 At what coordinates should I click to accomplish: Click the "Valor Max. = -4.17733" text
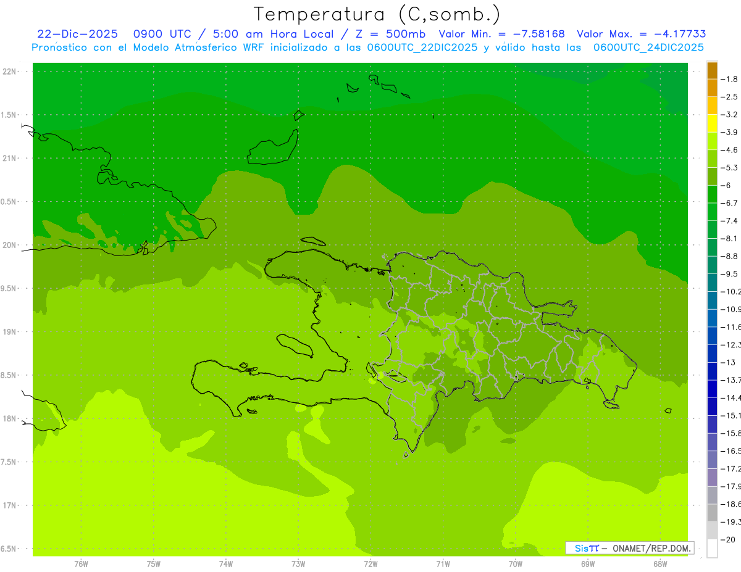coord(641,34)
